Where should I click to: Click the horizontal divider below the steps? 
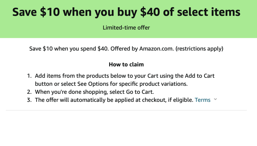126,110
